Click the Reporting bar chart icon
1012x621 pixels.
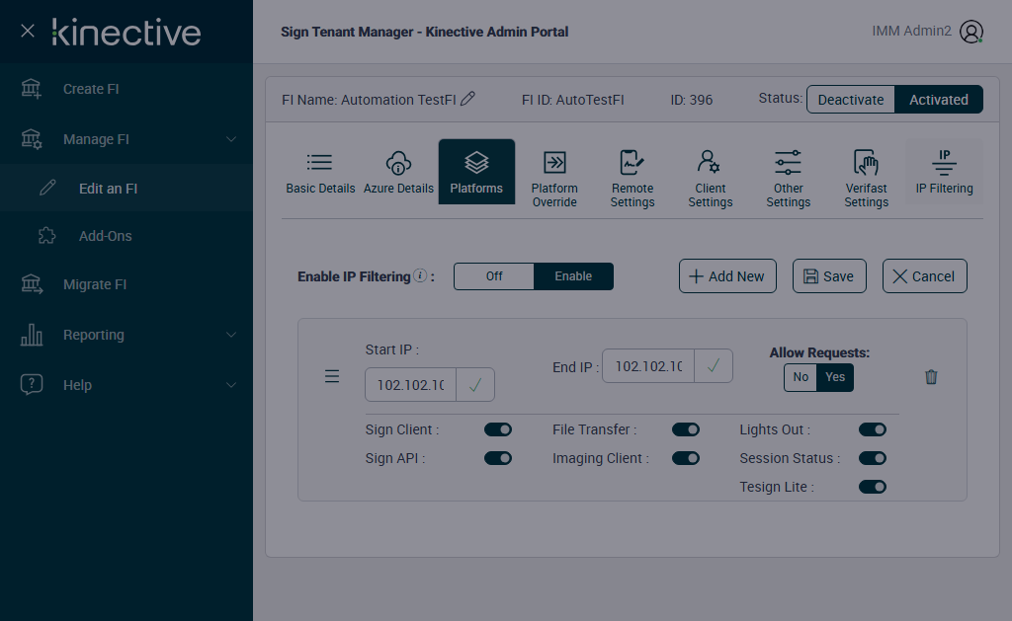click(32, 335)
